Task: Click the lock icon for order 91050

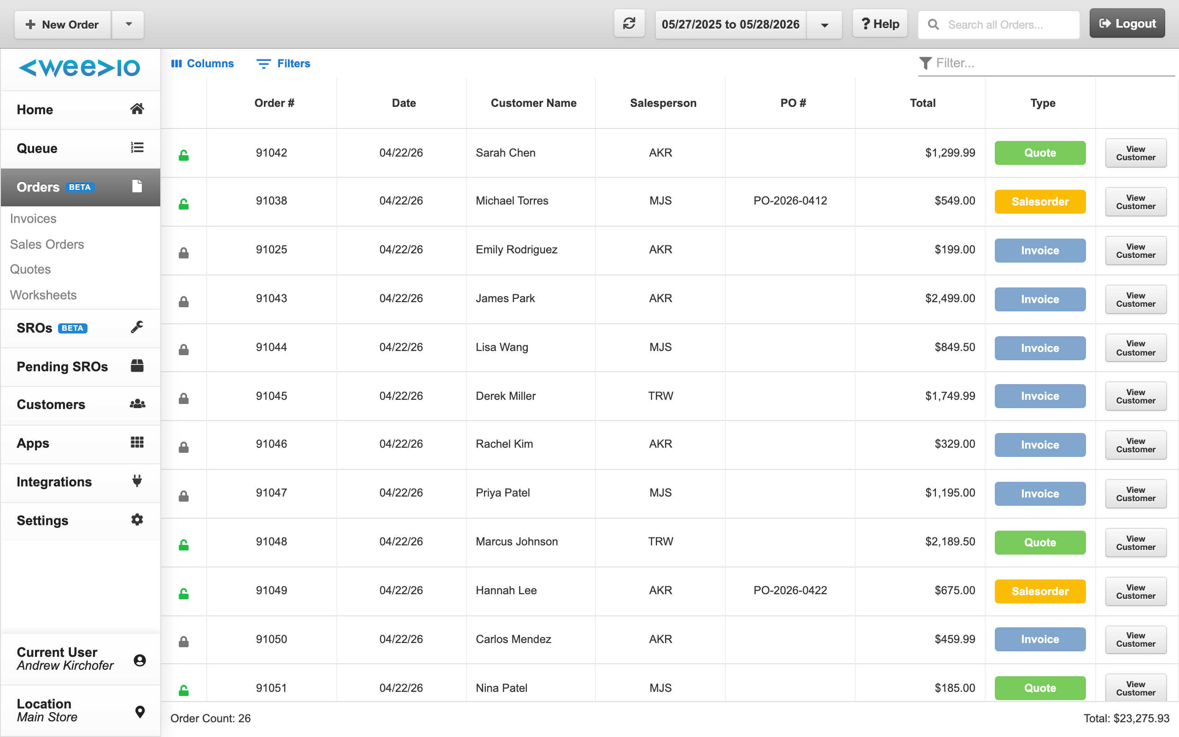Action: tap(184, 642)
